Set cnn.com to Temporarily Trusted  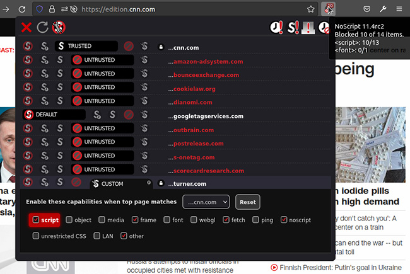[x=45, y=46]
